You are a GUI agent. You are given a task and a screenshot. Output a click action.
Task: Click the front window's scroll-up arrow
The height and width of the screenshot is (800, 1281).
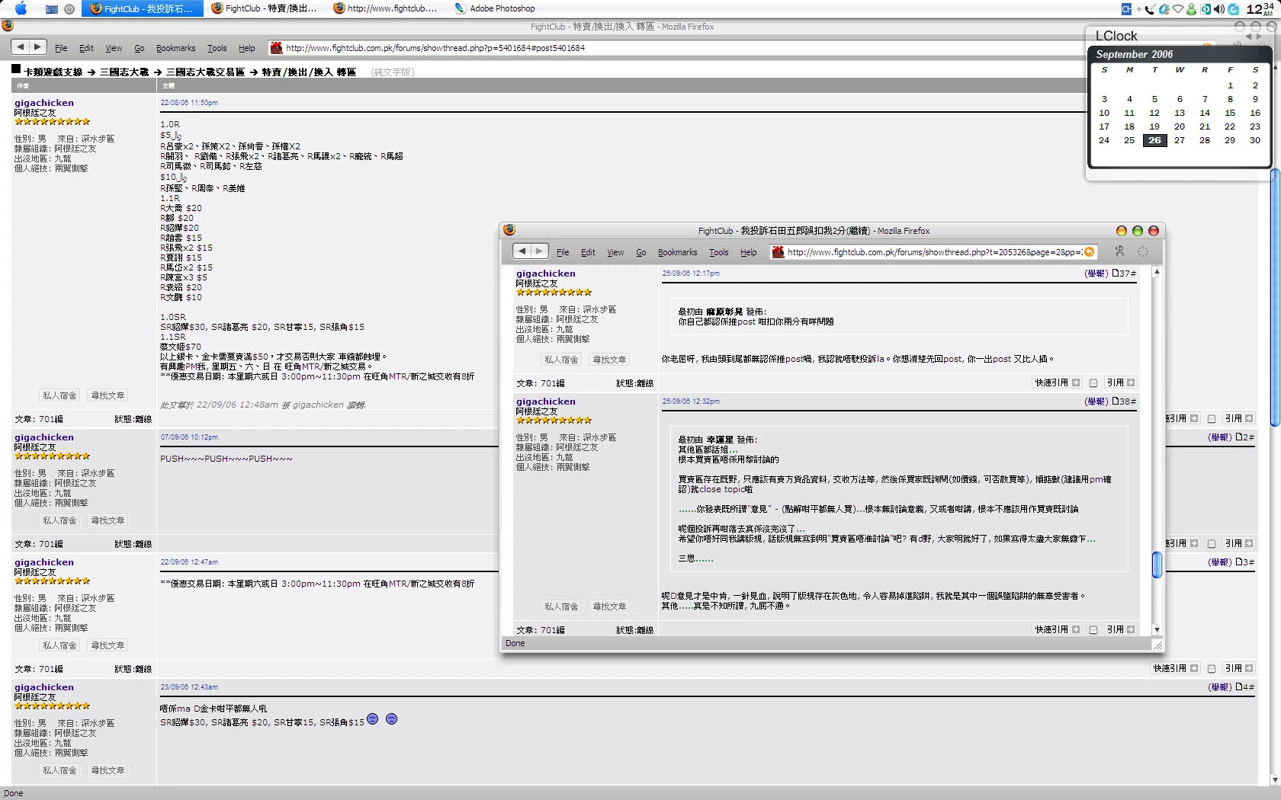1157,271
